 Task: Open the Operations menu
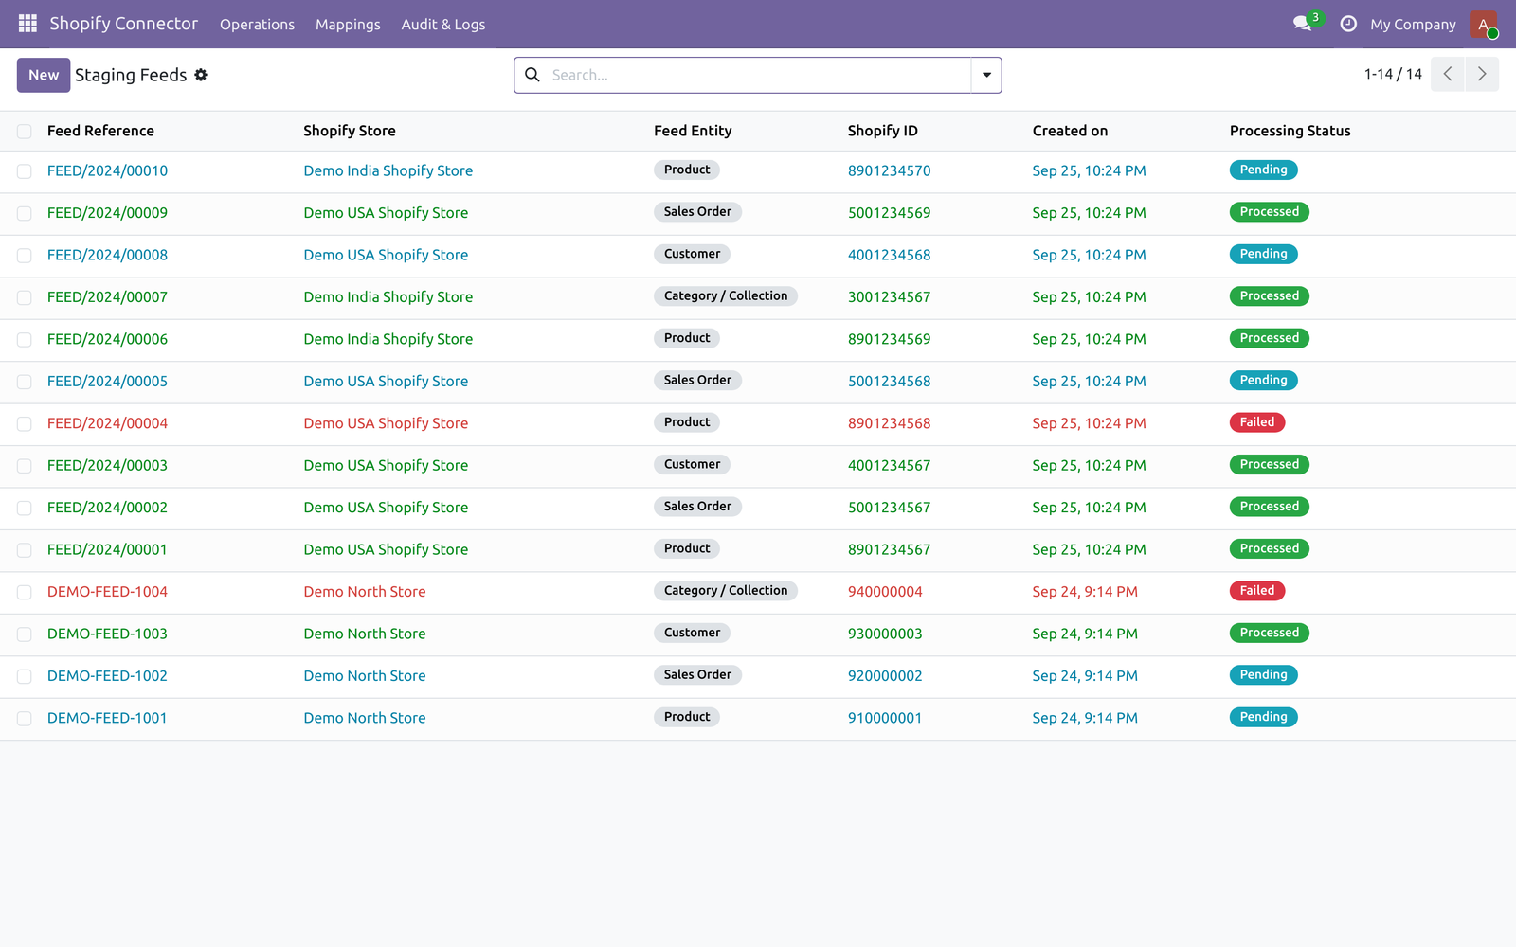(x=257, y=25)
